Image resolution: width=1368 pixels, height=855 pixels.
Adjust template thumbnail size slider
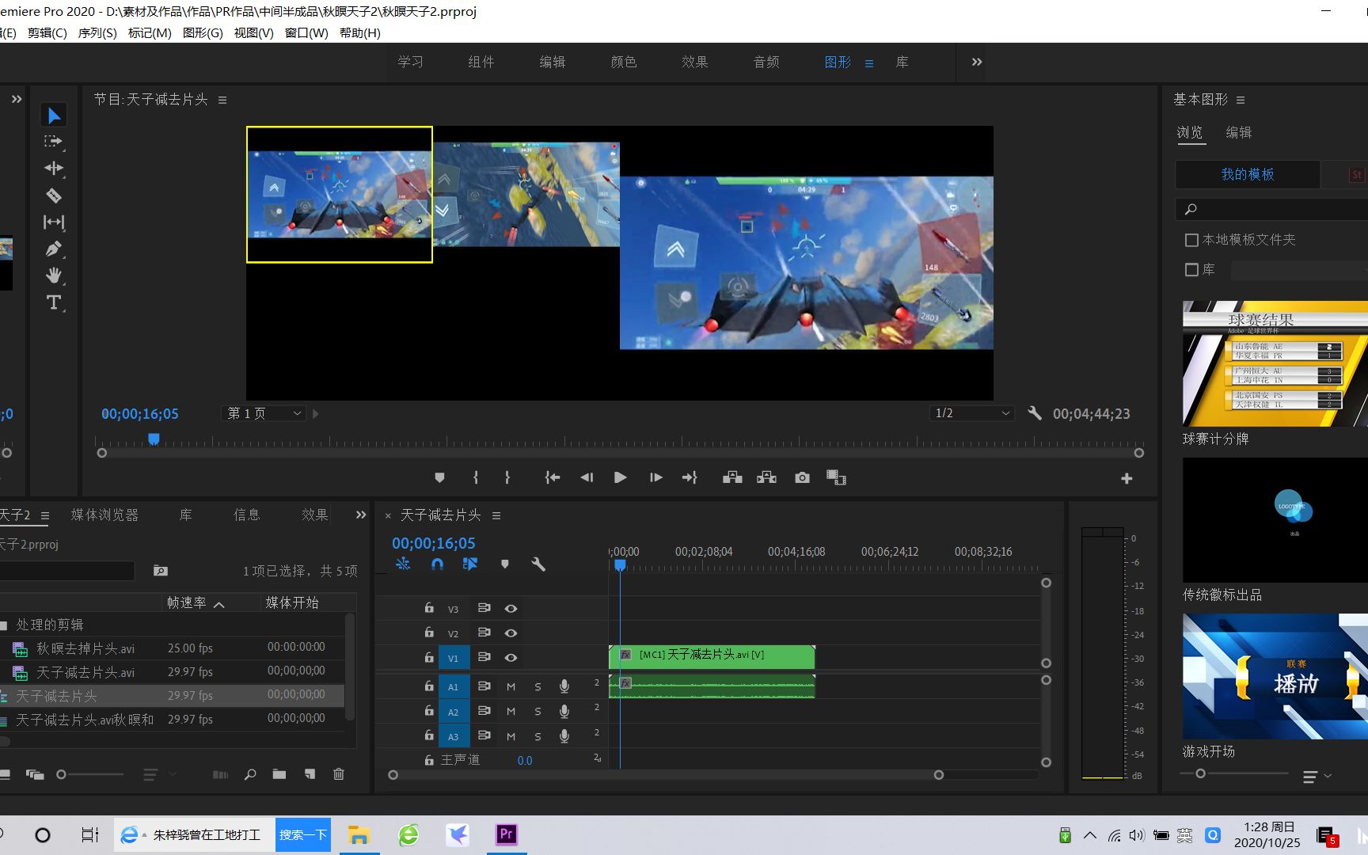coord(1200,773)
